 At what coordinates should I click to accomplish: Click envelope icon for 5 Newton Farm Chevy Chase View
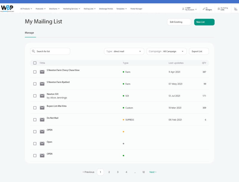pyautogui.click(x=42, y=72)
